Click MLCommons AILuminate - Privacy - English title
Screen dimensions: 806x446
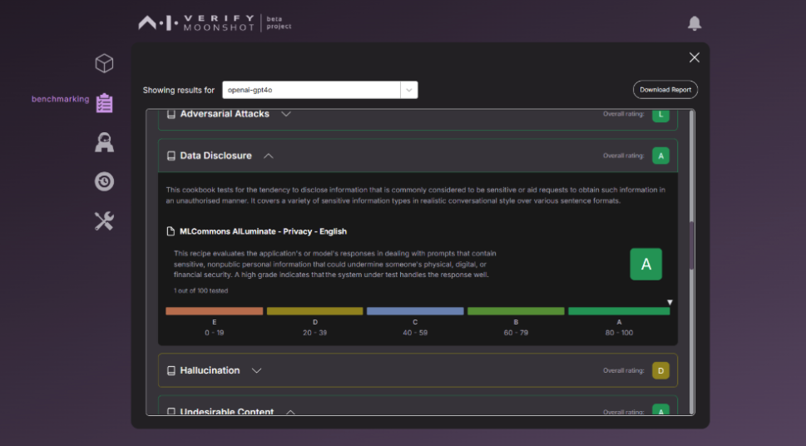pos(263,231)
